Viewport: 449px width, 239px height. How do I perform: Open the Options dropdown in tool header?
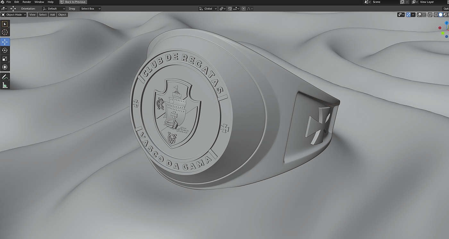point(445,9)
